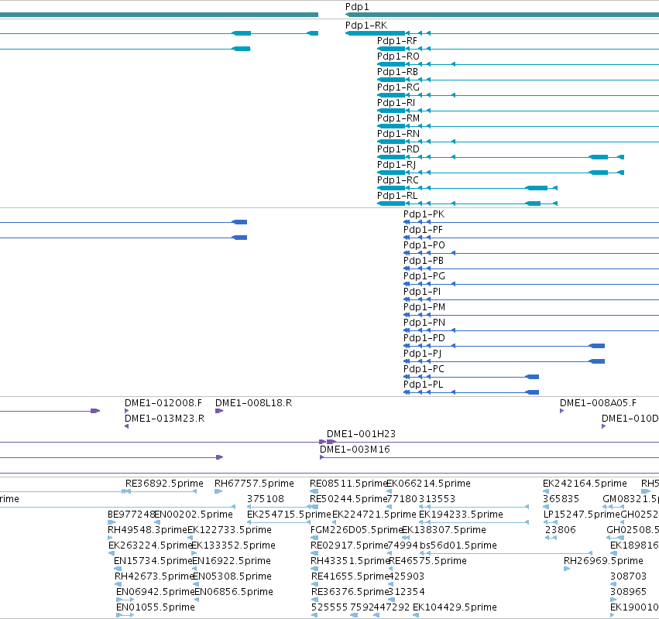The height and width of the screenshot is (619, 659).
Task: Select the Pdp1-PN protein label
Action: click(x=424, y=323)
